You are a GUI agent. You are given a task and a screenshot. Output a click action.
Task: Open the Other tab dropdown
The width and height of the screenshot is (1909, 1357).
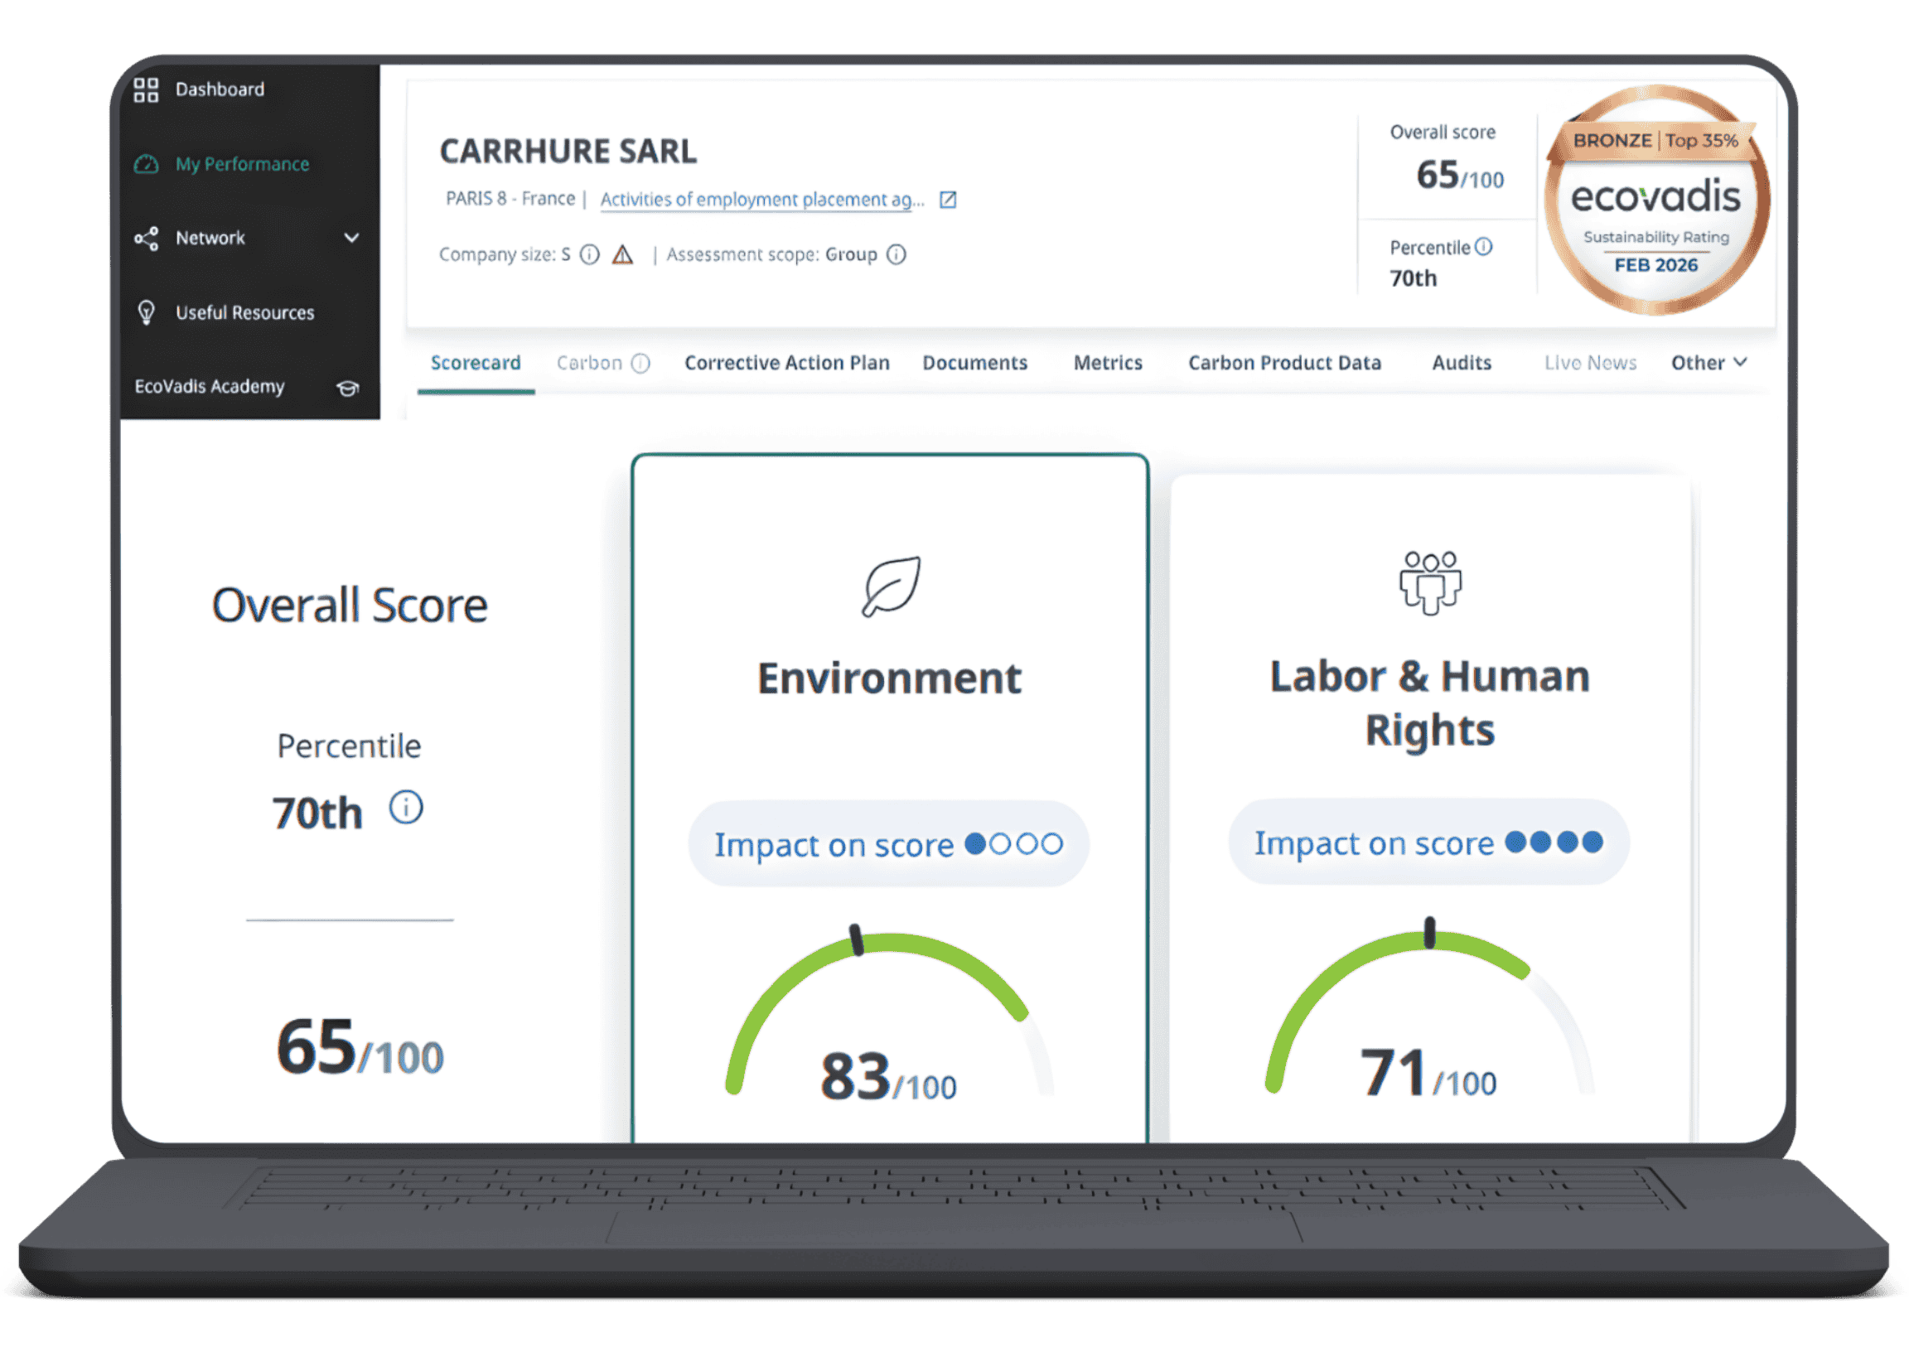(1708, 363)
